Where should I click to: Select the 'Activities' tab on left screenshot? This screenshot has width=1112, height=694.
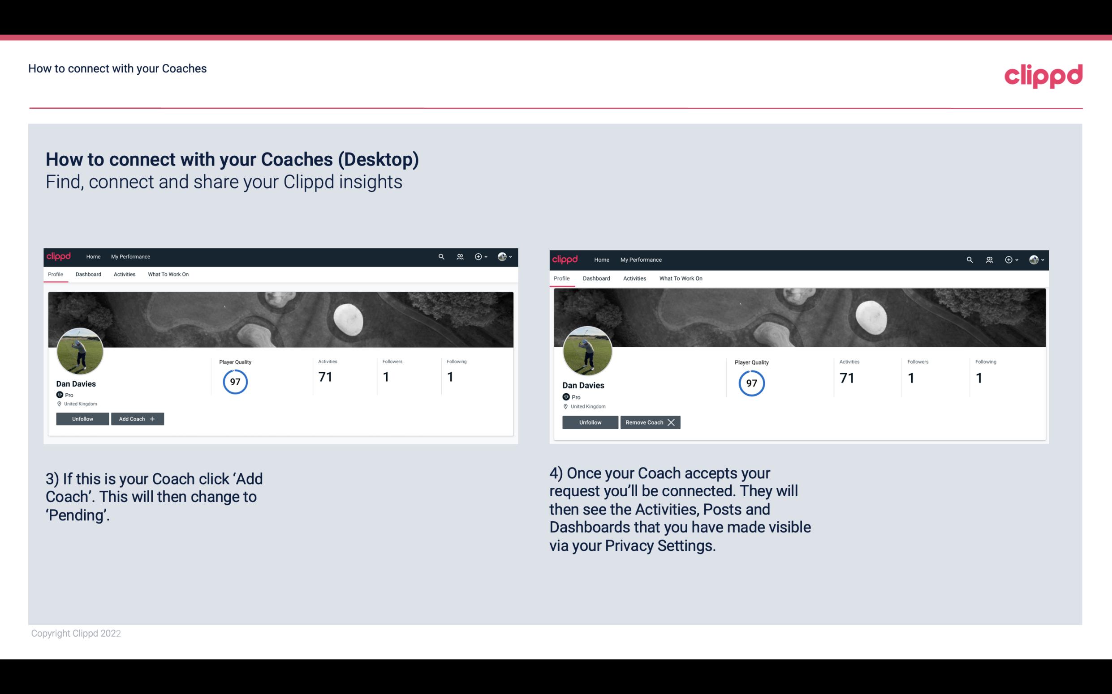(124, 273)
